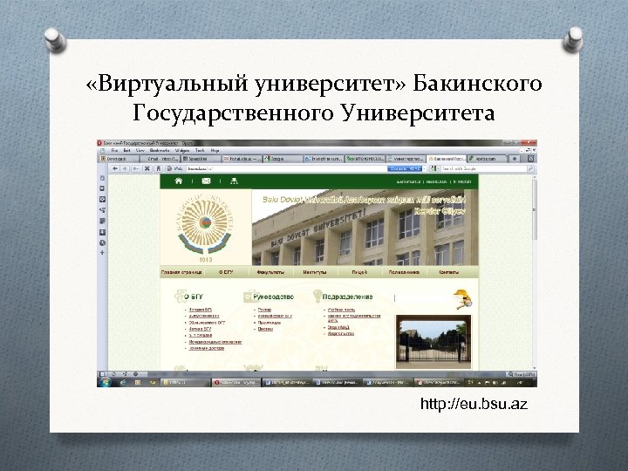This screenshot has width=628, height=471.
Task: Open Главная страница in site navigation
Action: click(x=181, y=272)
